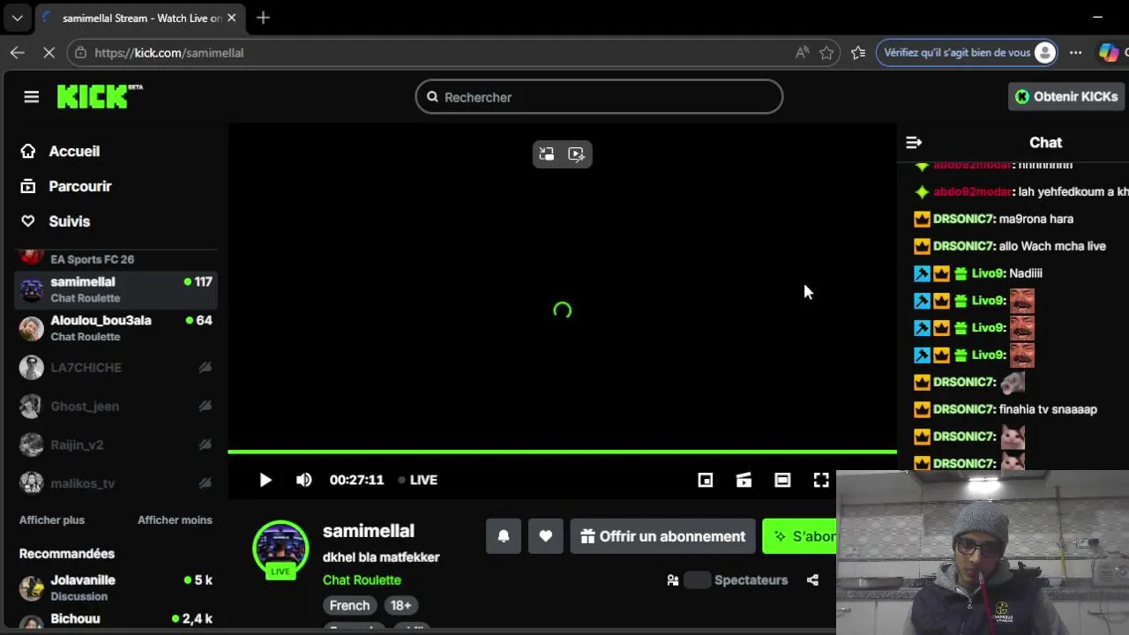Click Offrir un abonnement button
Viewport: 1129px width, 635px height.
[x=662, y=536]
